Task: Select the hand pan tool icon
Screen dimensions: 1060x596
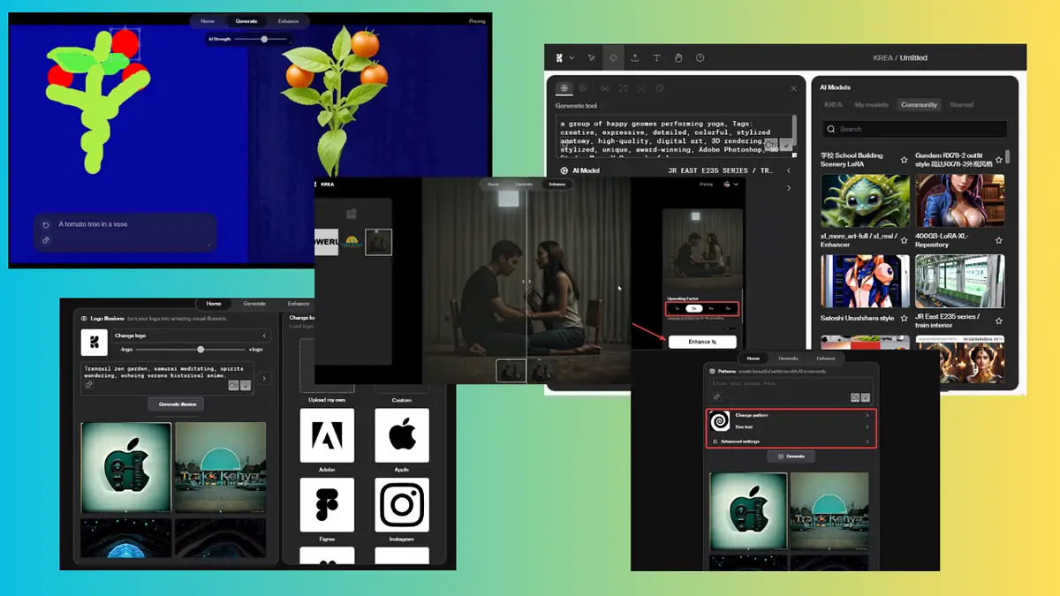Action: point(678,58)
